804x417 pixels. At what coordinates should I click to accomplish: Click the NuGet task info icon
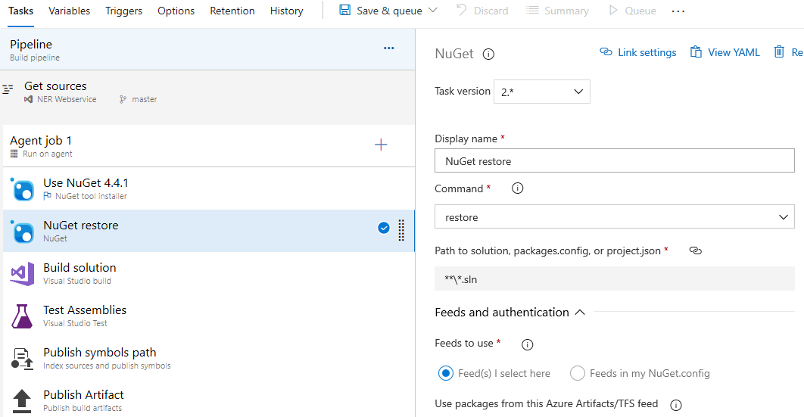point(489,54)
